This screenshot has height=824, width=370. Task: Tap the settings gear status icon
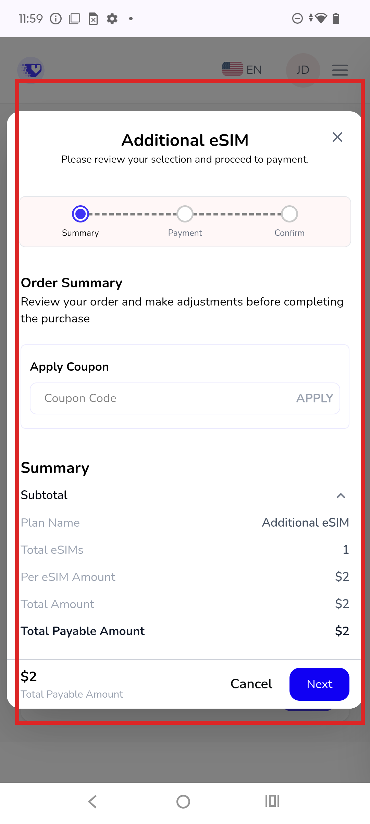(112, 19)
